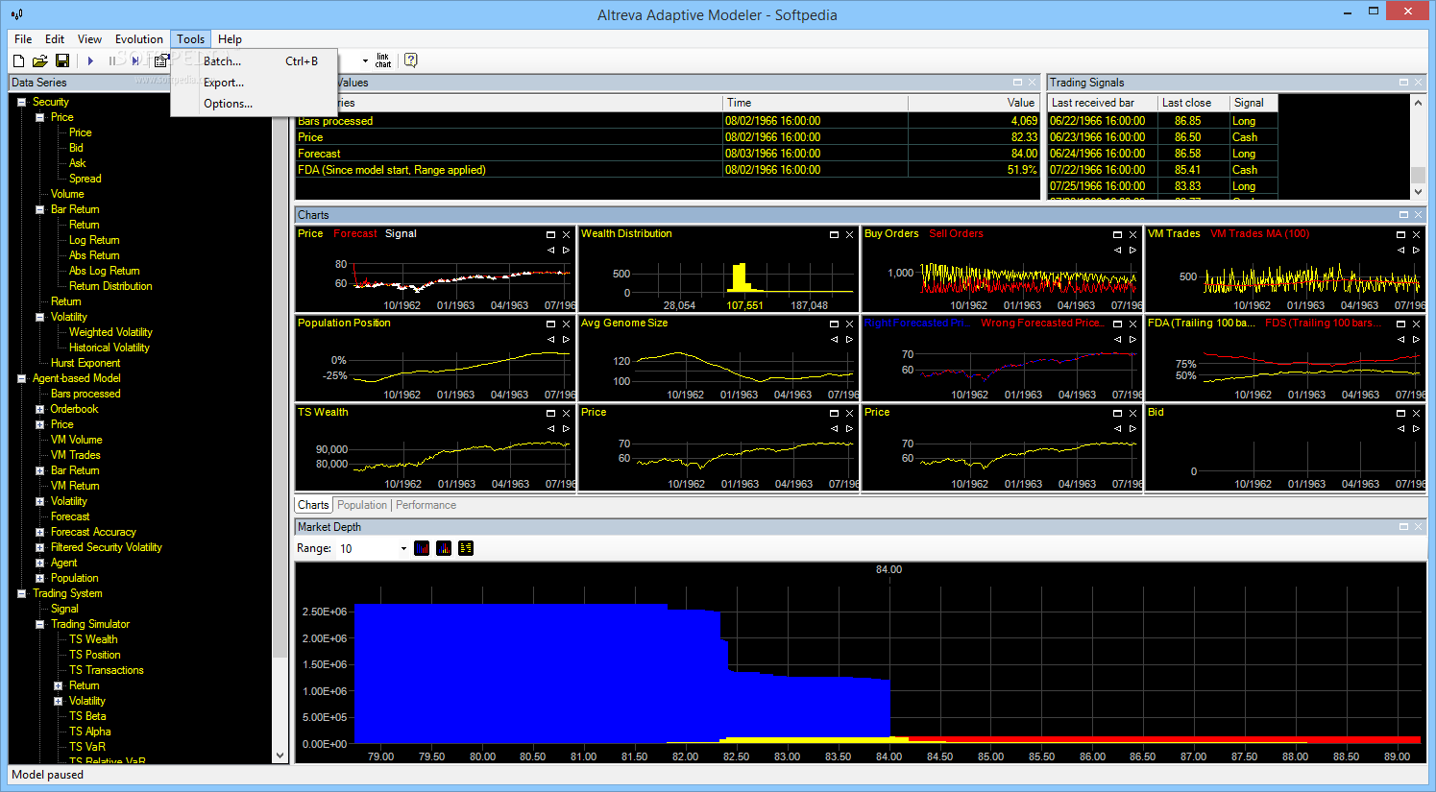Select the blue-red depth chart style icon
Image resolution: width=1436 pixels, height=792 pixels.
pyautogui.click(x=422, y=548)
